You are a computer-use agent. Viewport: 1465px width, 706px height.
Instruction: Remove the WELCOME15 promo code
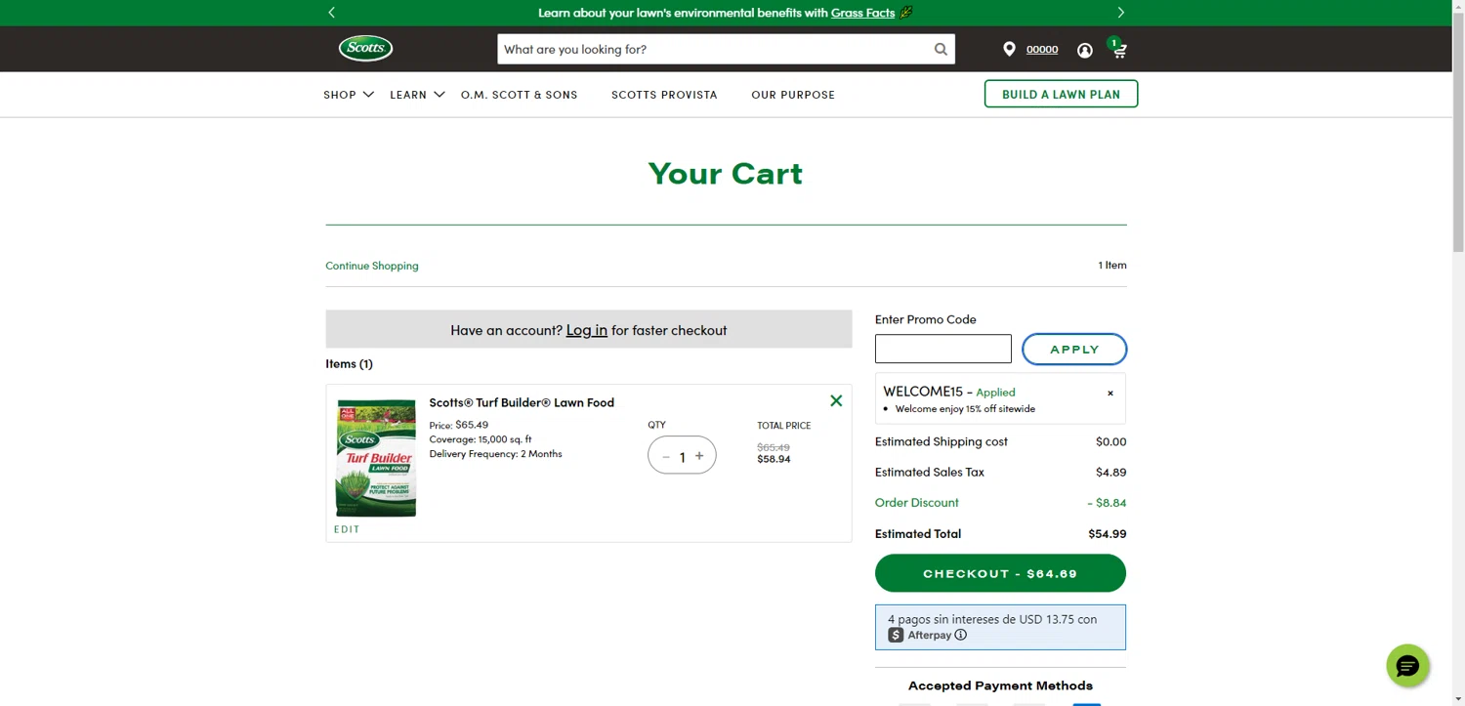(1109, 393)
